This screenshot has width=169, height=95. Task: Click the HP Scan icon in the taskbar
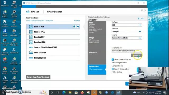pos(119,93)
